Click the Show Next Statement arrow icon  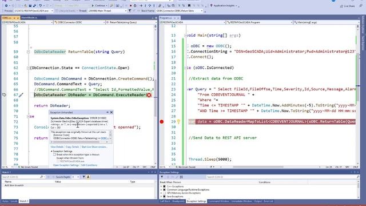[x=141, y=6]
